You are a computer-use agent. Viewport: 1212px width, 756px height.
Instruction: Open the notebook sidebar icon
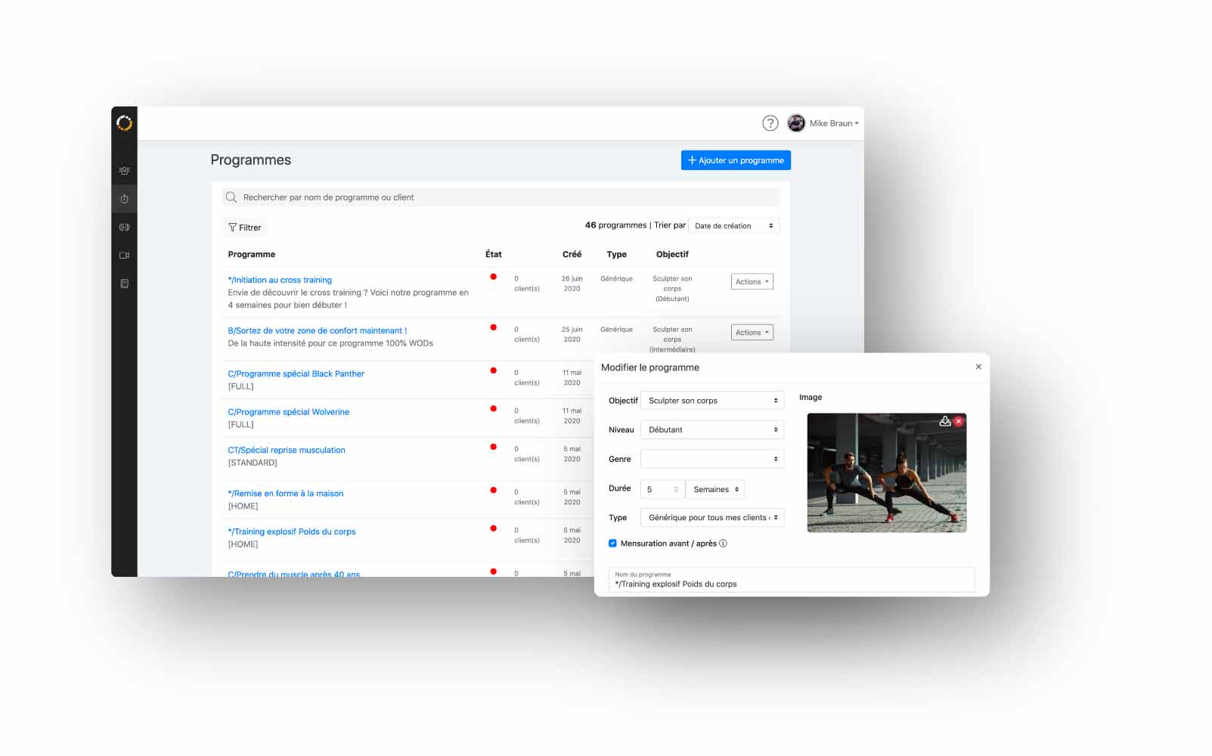[124, 283]
